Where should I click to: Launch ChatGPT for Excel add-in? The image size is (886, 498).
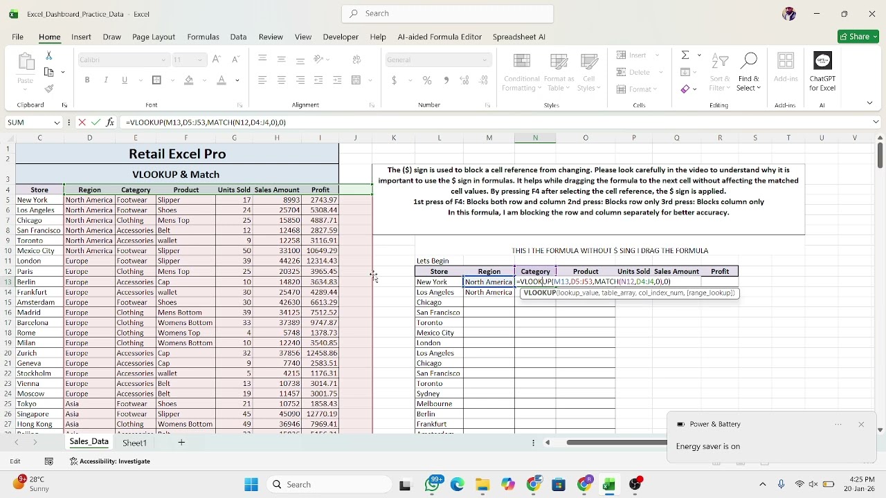[822, 72]
